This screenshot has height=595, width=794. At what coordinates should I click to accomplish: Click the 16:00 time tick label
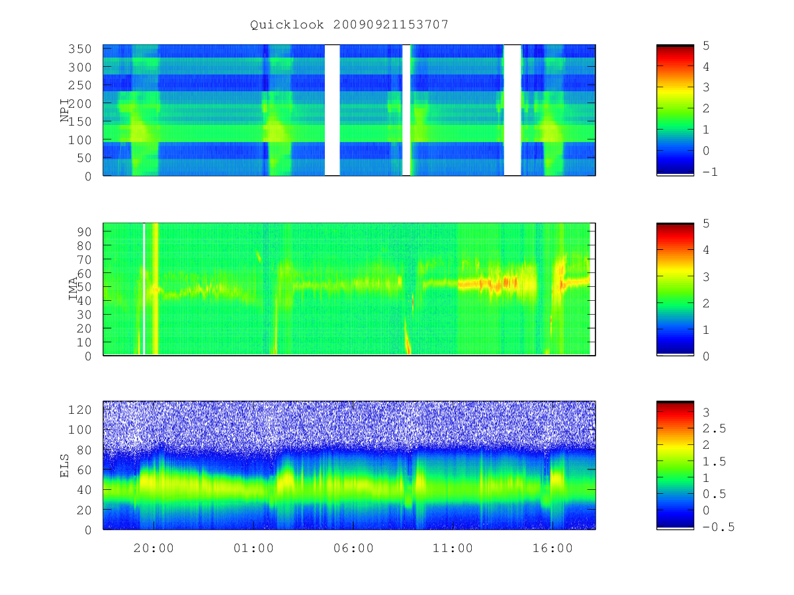[552, 548]
